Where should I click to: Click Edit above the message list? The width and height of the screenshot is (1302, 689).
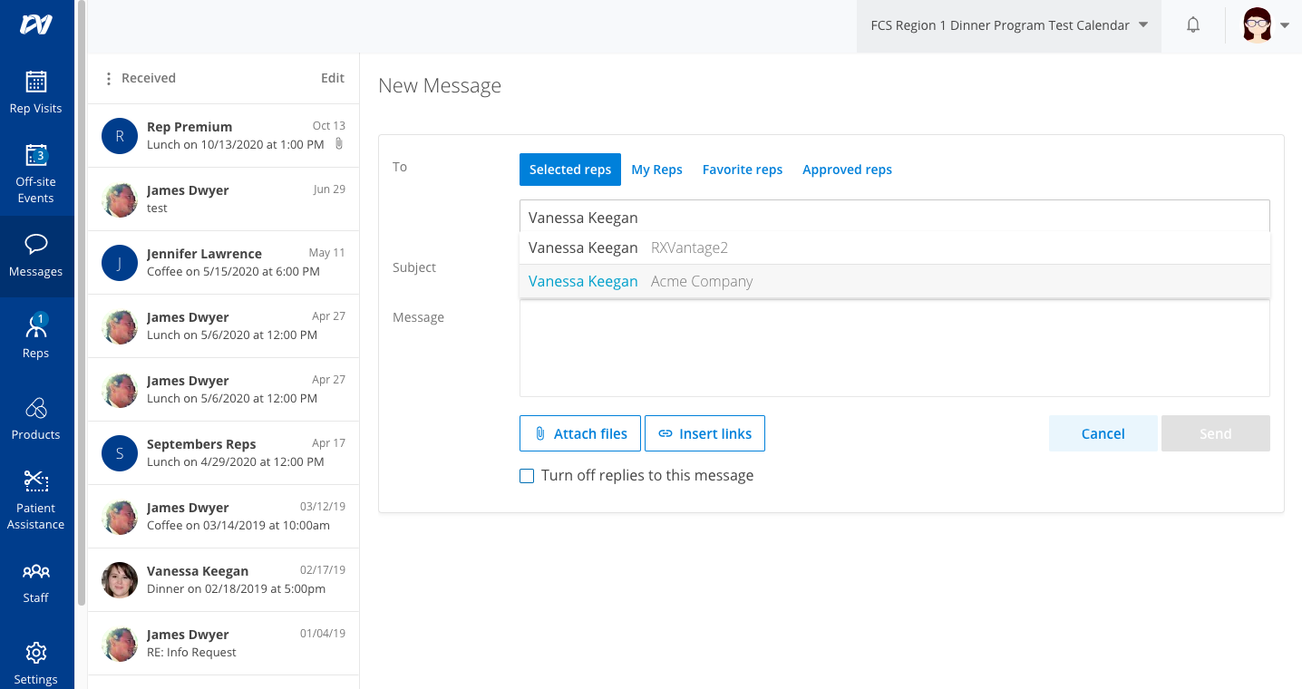click(333, 78)
